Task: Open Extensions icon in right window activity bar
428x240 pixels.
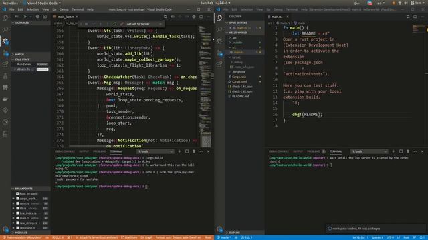Action: tap(219, 65)
